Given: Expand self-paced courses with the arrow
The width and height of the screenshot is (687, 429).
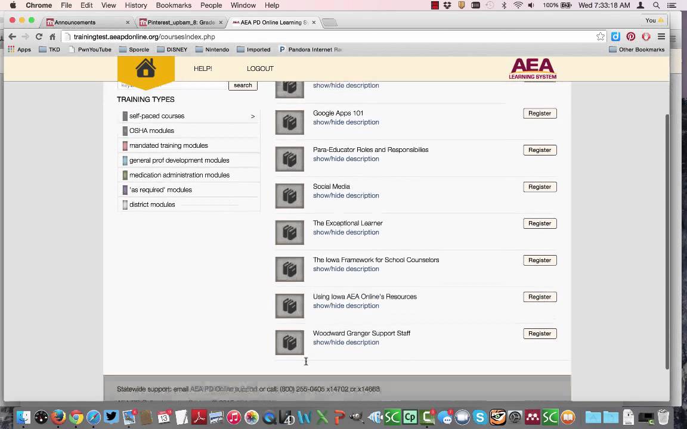Looking at the screenshot, I should point(253,116).
